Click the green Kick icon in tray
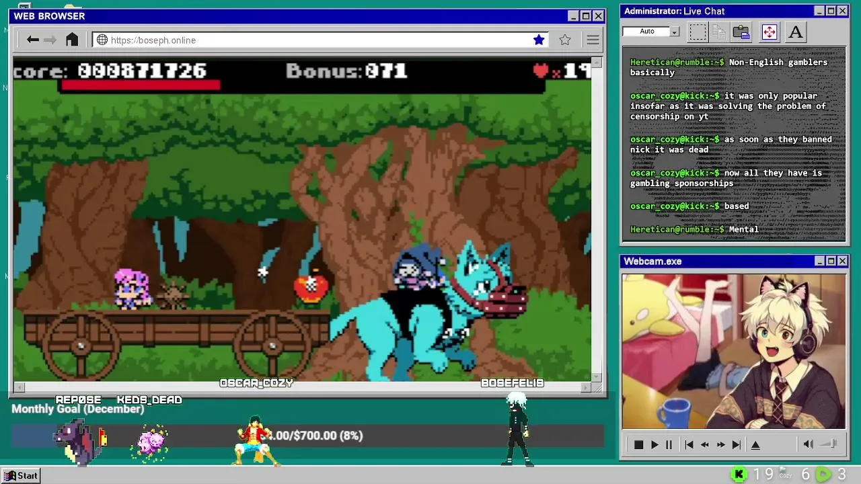The width and height of the screenshot is (861, 484). point(739,475)
